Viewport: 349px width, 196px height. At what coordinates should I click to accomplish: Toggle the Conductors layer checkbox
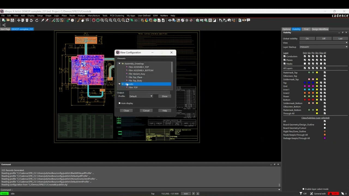[x=284, y=56]
